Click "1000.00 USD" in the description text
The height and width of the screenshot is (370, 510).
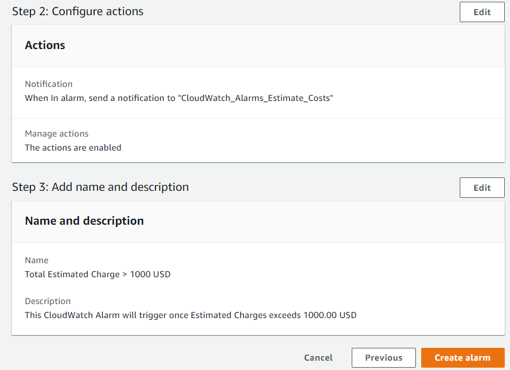coord(329,315)
